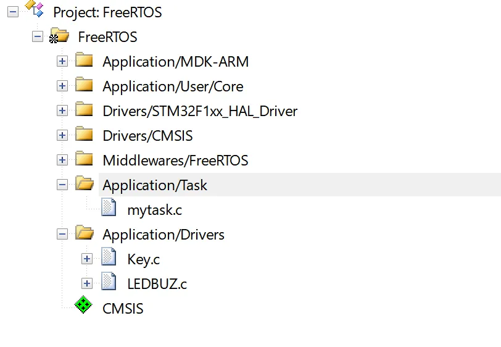Collapse the Application/Task group

(x=62, y=185)
